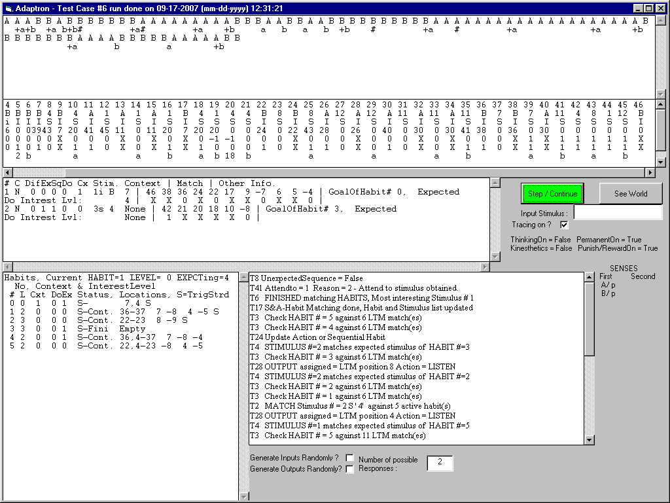Image resolution: width=670 pixels, height=503 pixels.
Task: Select 'T24 Update Action or Sequential Habit' line
Action: [x=317, y=337]
